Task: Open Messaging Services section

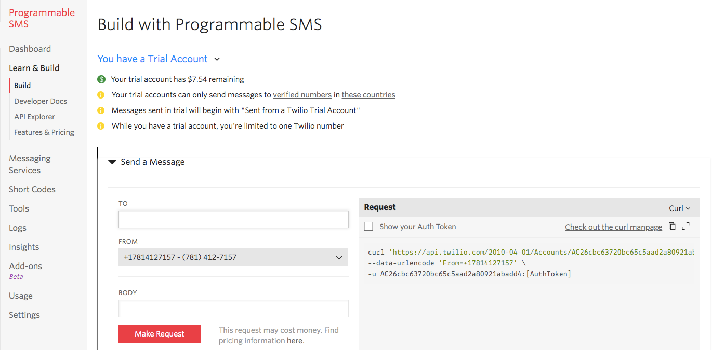Action: (x=30, y=164)
